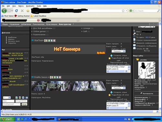Click the green moderation icon beside FireMu Seson 4
Viewport: 162px width, 122px height.
[x=55, y=77]
